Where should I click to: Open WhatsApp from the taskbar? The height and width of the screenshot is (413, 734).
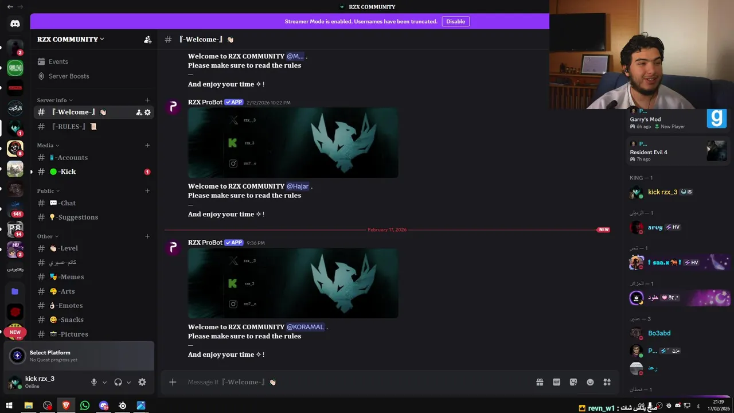[x=85, y=406]
